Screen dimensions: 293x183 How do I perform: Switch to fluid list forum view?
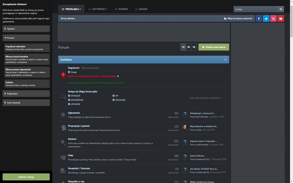(194, 47)
